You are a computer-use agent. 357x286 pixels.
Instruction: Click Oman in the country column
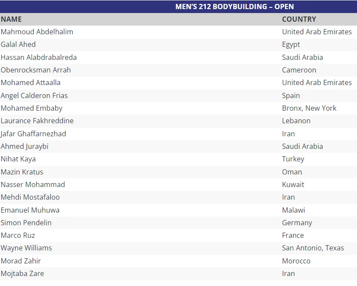[292, 172]
